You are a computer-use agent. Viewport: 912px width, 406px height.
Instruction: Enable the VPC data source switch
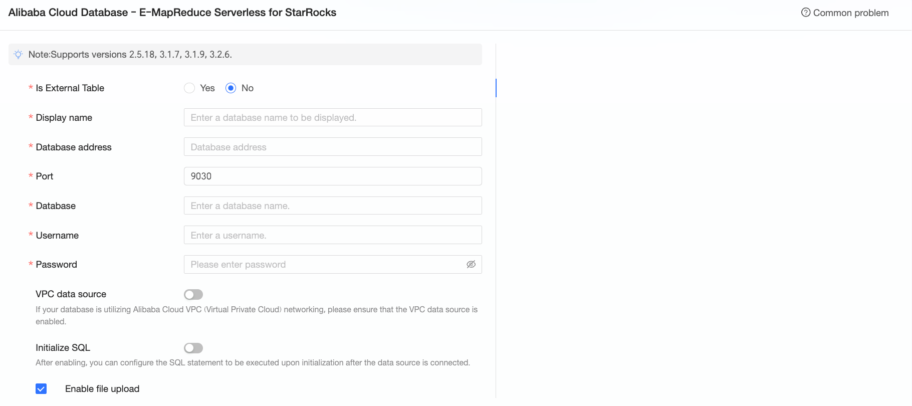193,294
